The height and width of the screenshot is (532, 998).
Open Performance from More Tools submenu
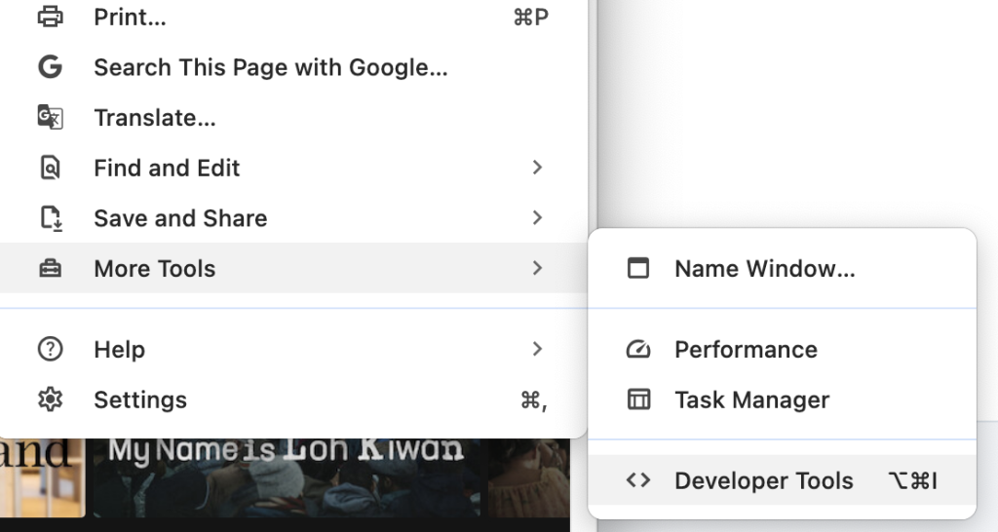[783, 349]
